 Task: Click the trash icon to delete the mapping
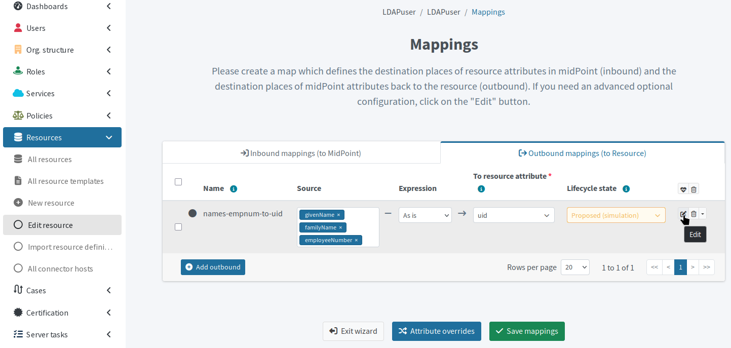click(x=694, y=213)
